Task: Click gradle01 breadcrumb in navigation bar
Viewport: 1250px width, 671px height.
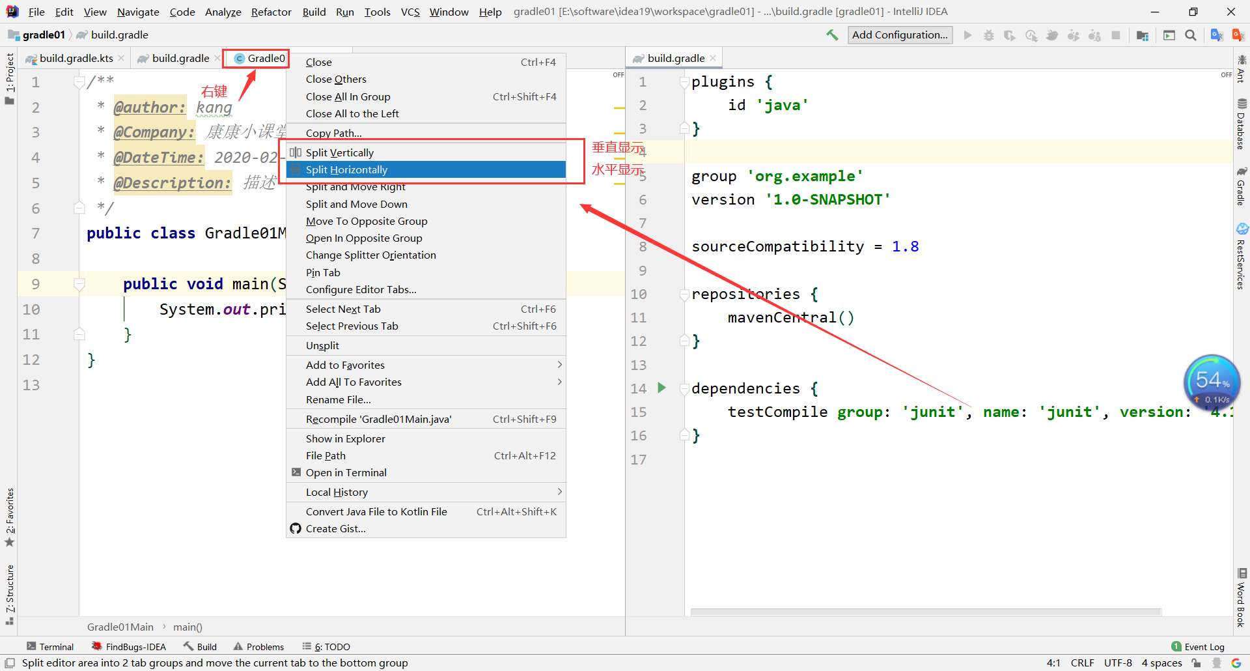Action: coord(37,35)
